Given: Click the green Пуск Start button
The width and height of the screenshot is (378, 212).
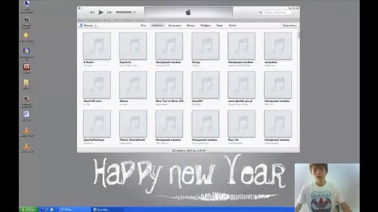Looking at the screenshot, I should point(28,210).
